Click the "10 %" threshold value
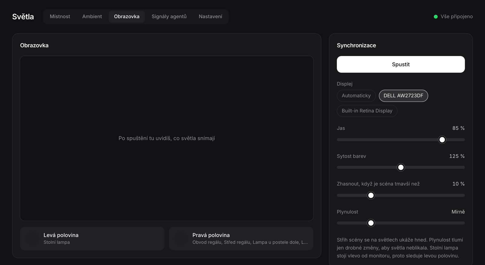Image resolution: width=485 pixels, height=265 pixels. point(458,184)
